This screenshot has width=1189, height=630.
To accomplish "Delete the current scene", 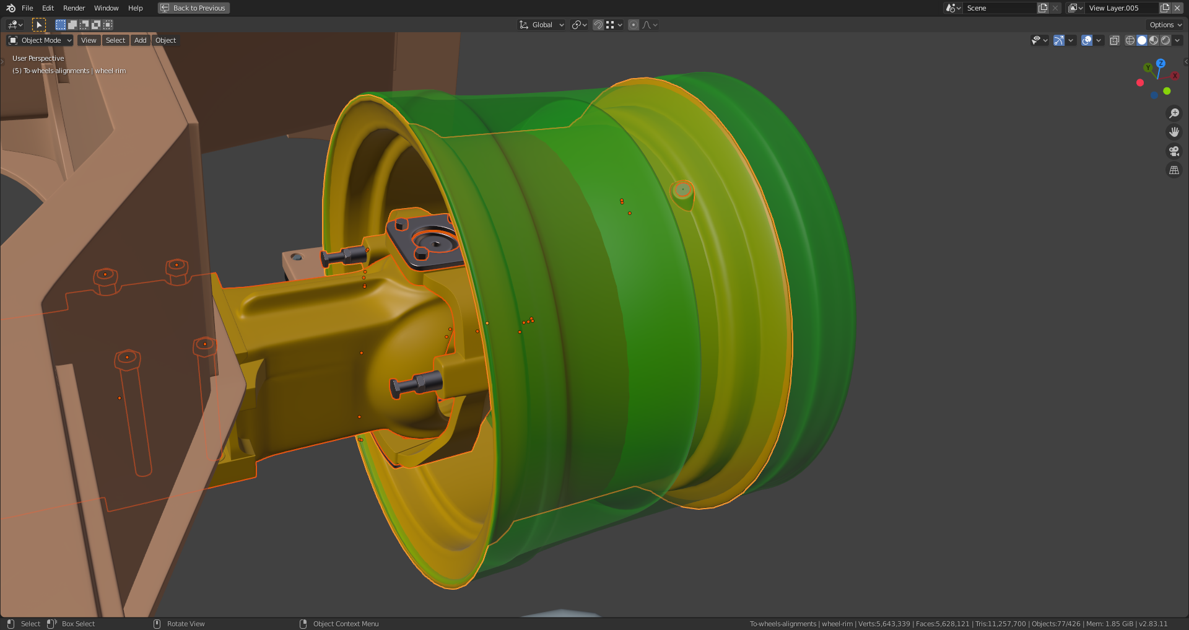I will tap(1055, 8).
